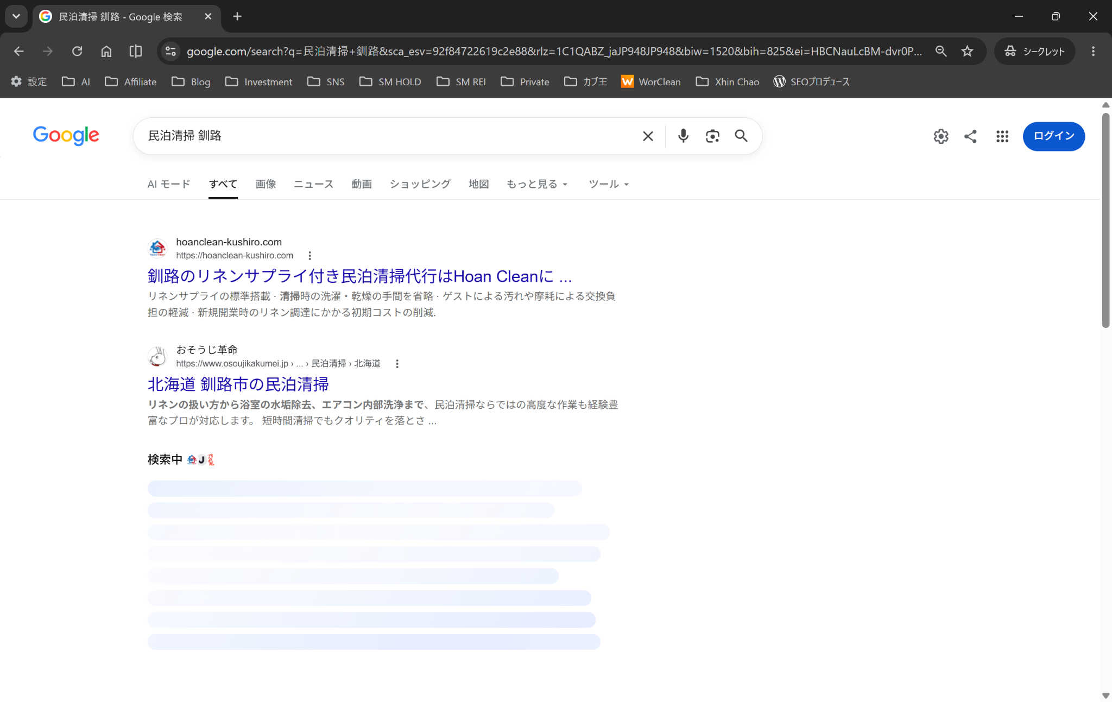Share the search results page
This screenshot has width=1112, height=702.
pos(970,136)
